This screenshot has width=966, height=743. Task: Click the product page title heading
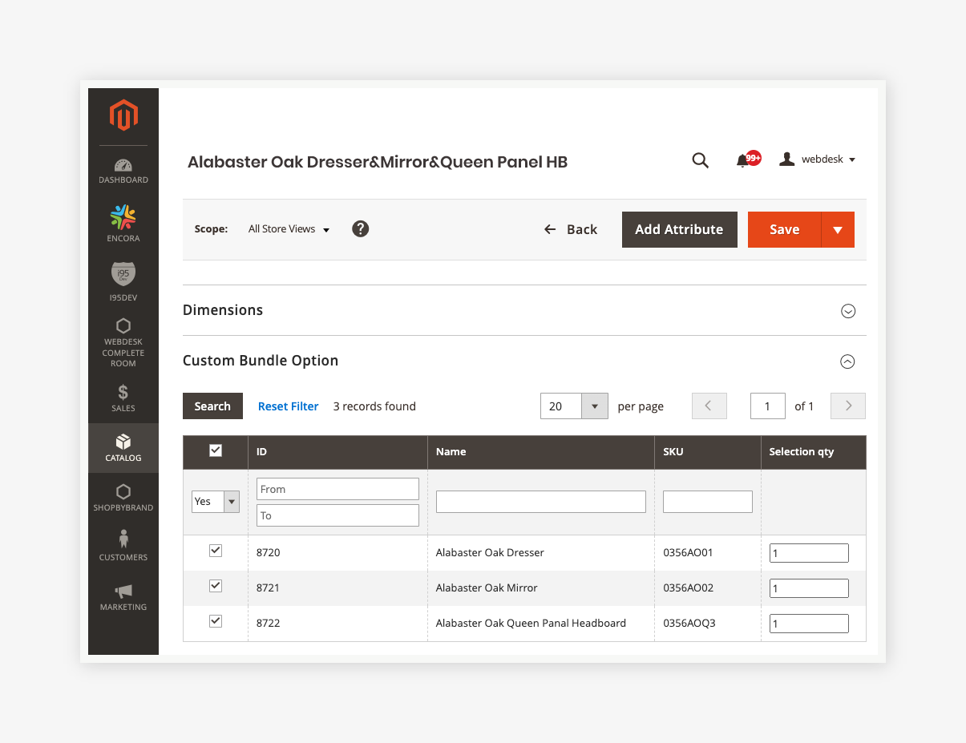[x=378, y=162]
